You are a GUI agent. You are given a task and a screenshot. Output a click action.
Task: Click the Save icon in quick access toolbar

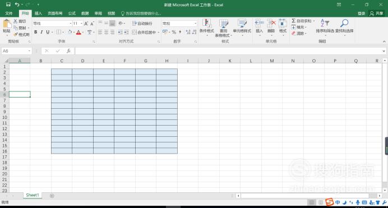point(8,4)
